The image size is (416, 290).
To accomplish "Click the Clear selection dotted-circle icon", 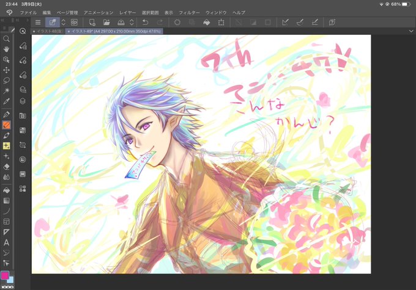I will click(x=177, y=22).
